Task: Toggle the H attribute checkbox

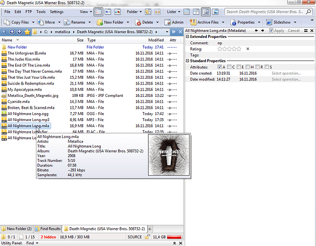Action: click(x=248, y=67)
